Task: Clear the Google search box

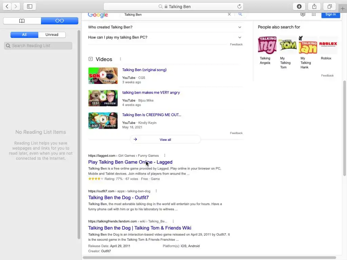Action: coord(229,14)
